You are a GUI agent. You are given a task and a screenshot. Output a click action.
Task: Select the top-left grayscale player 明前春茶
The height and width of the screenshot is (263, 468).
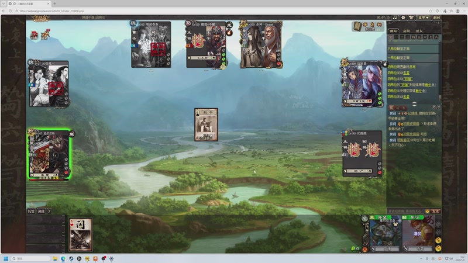[151, 44]
